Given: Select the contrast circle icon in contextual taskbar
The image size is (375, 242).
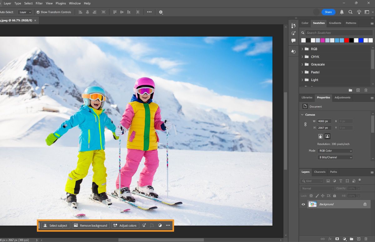Looking at the screenshot, I should [160, 225].
